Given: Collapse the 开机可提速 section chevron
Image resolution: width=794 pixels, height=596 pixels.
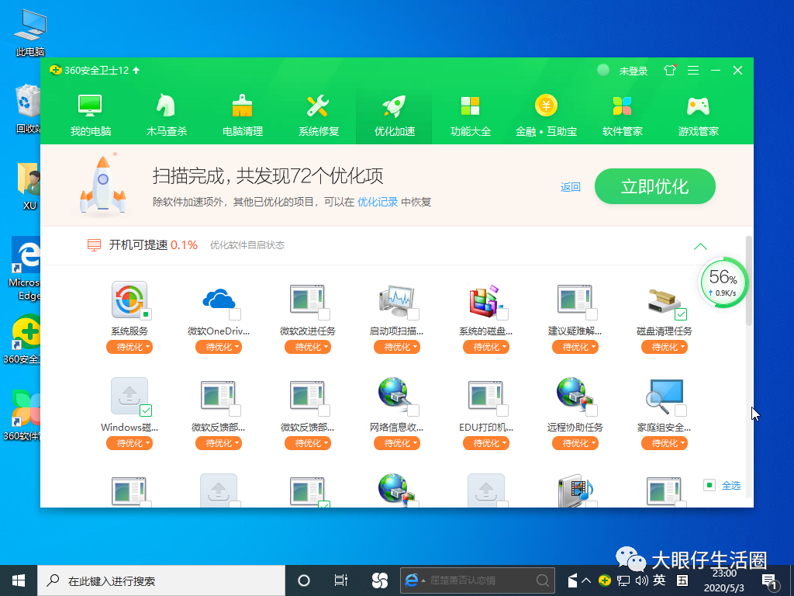Looking at the screenshot, I should pos(700,246).
